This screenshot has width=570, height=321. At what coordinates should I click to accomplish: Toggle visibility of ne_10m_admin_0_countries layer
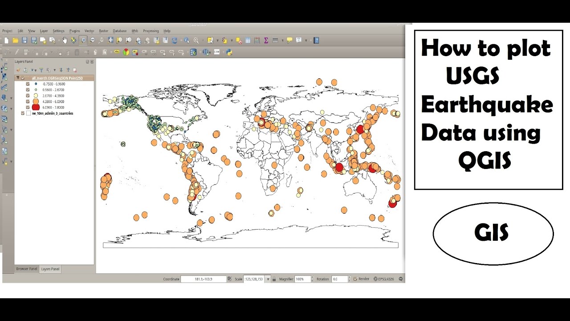[x=23, y=113]
